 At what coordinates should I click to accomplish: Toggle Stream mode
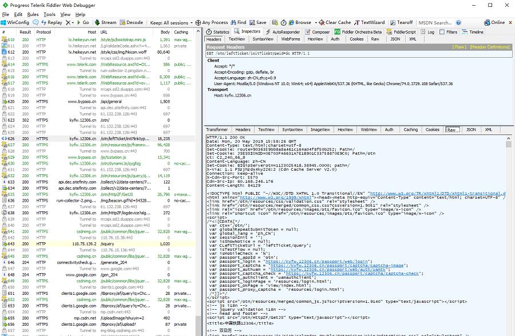click(105, 23)
